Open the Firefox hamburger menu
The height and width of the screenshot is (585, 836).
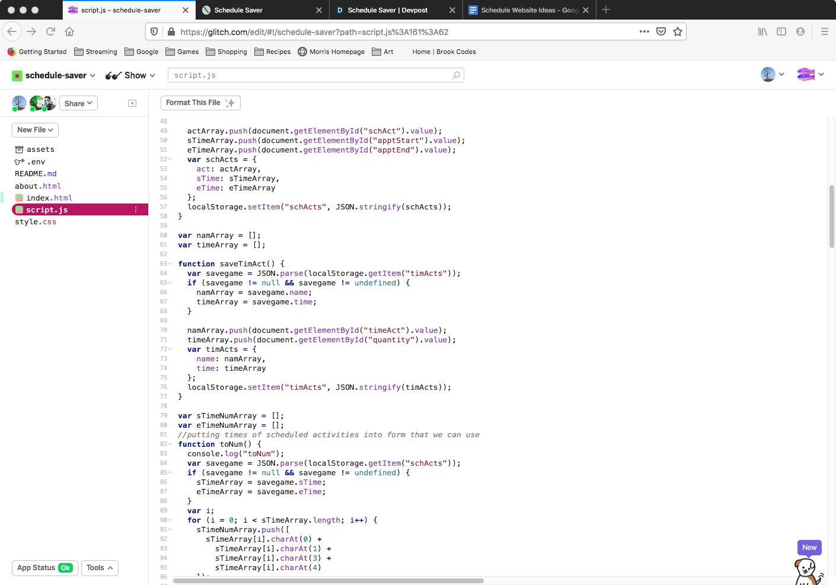click(x=824, y=31)
